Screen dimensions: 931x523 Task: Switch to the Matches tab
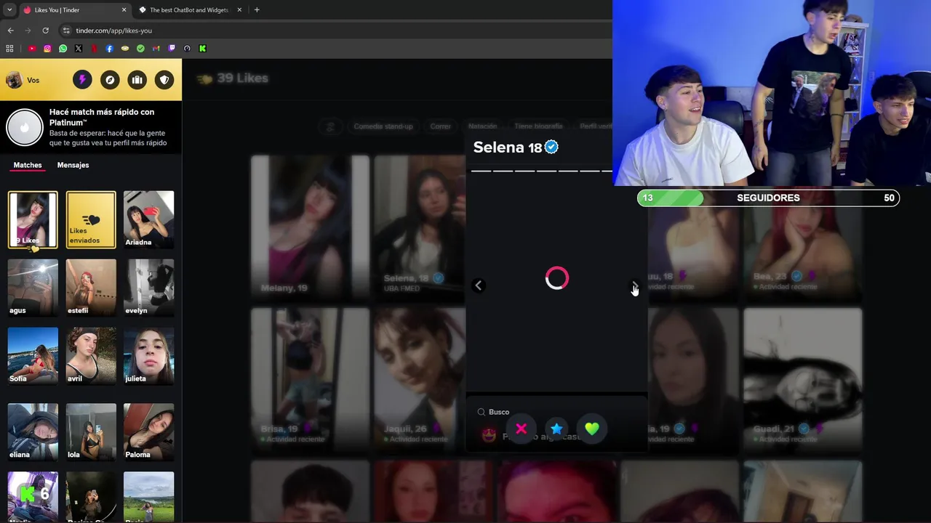pos(28,165)
